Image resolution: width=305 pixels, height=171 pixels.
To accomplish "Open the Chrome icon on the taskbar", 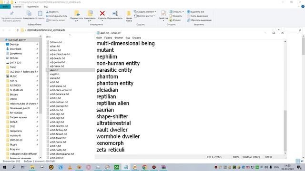I will click(x=144, y=167).
